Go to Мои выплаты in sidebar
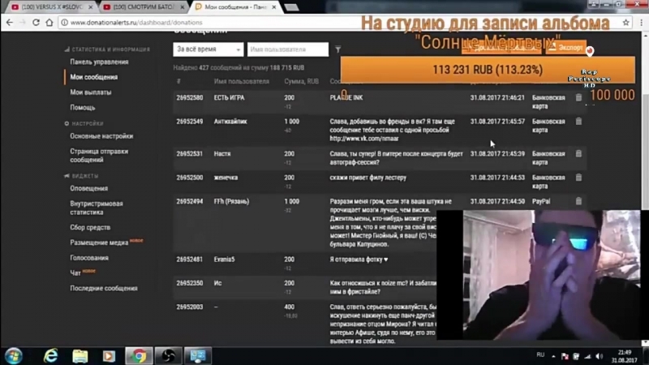649x365 pixels. pos(91,92)
